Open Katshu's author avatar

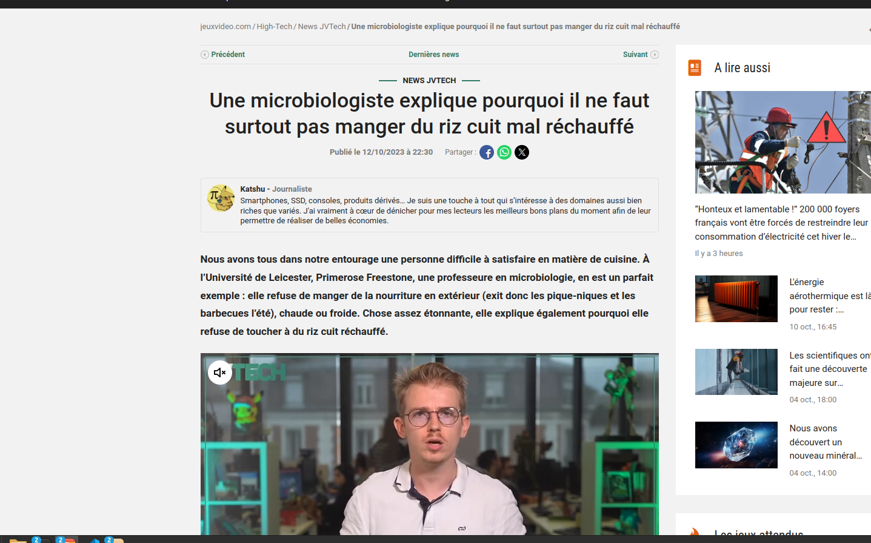[x=221, y=198]
